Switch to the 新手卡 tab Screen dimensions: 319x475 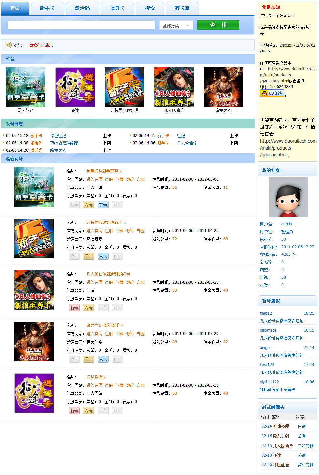point(47,8)
